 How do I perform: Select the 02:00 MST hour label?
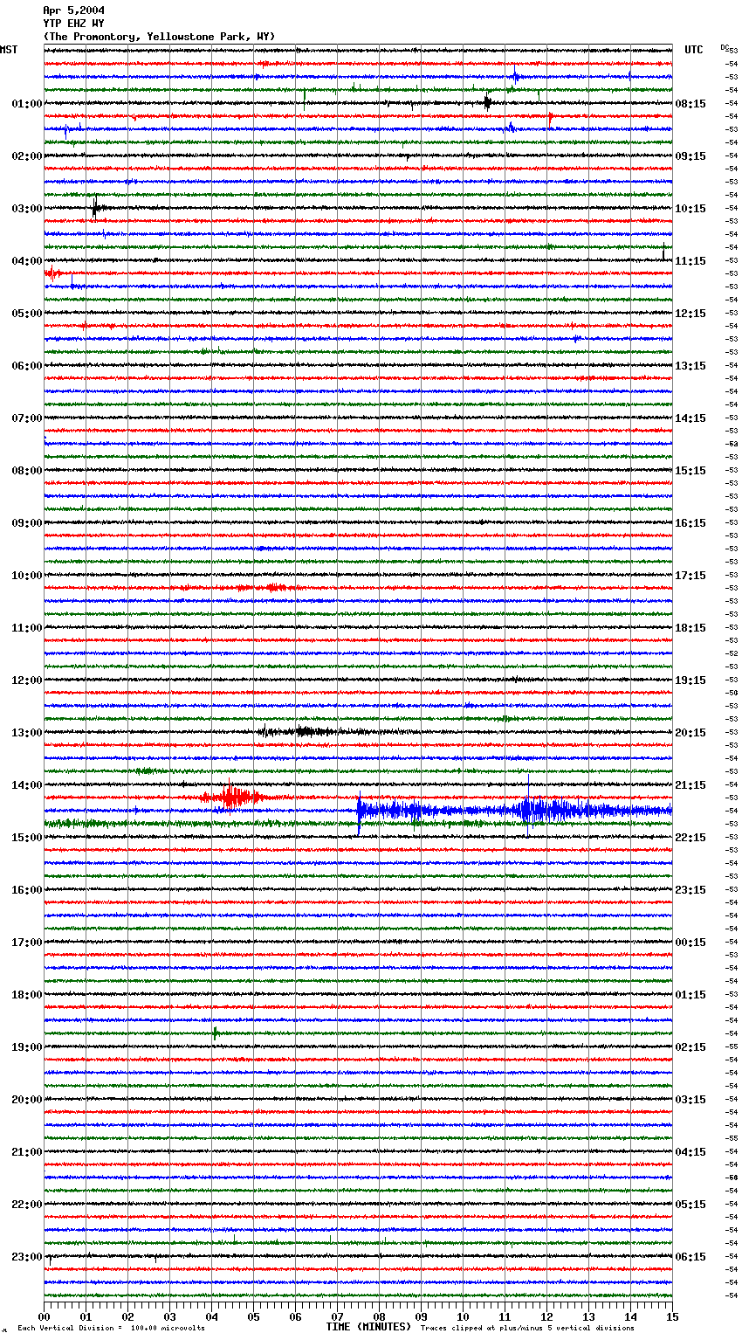pyautogui.click(x=27, y=156)
